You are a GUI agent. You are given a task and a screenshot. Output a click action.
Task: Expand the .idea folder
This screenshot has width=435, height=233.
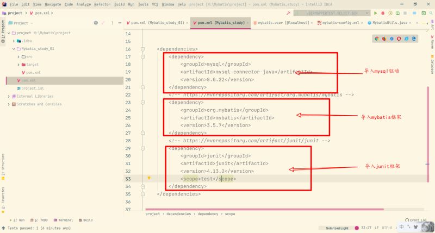[14, 41]
